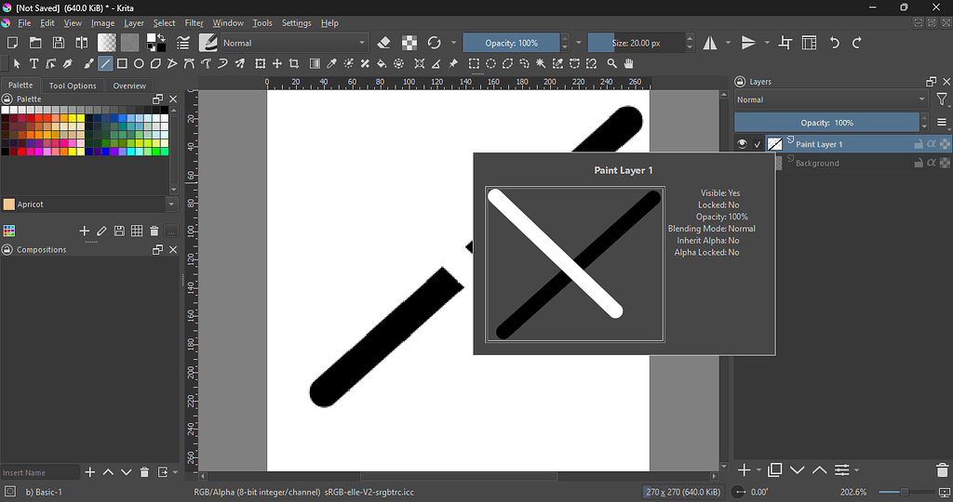Click the Undo arrow in toolbar

pyautogui.click(x=835, y=43)
